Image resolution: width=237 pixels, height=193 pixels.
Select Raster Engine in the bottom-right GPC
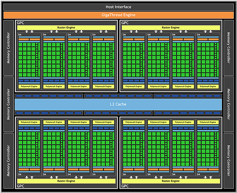pos(171,181)
